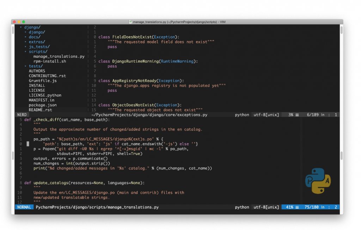Open rpm-install.sh in the tree
Image resolution: width=361 pixels, height=230 pixels.
(x=49, y=61)
